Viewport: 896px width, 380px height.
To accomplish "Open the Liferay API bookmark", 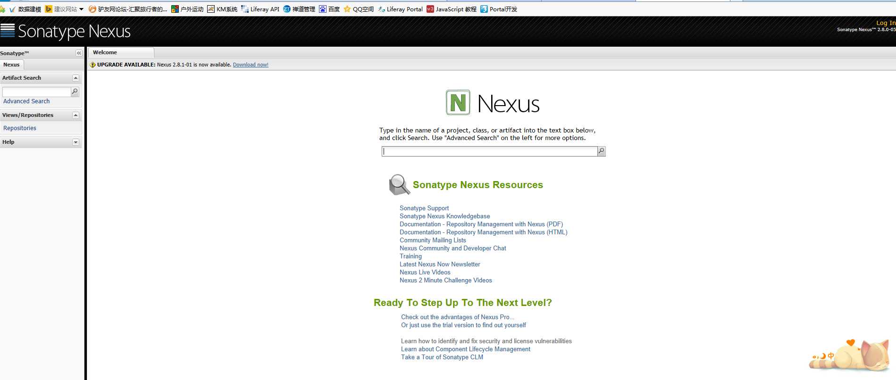I will [x=260, y=9].
